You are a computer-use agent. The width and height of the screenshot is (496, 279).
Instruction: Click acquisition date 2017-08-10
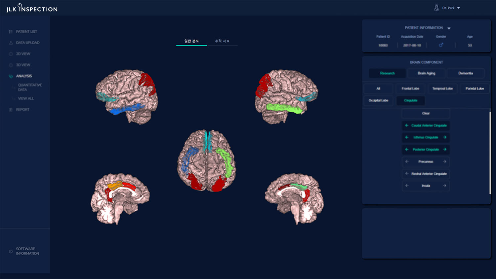coord(412,46)
